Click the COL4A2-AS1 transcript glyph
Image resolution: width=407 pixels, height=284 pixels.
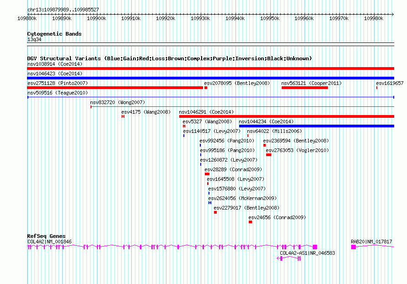click(289, 258)
